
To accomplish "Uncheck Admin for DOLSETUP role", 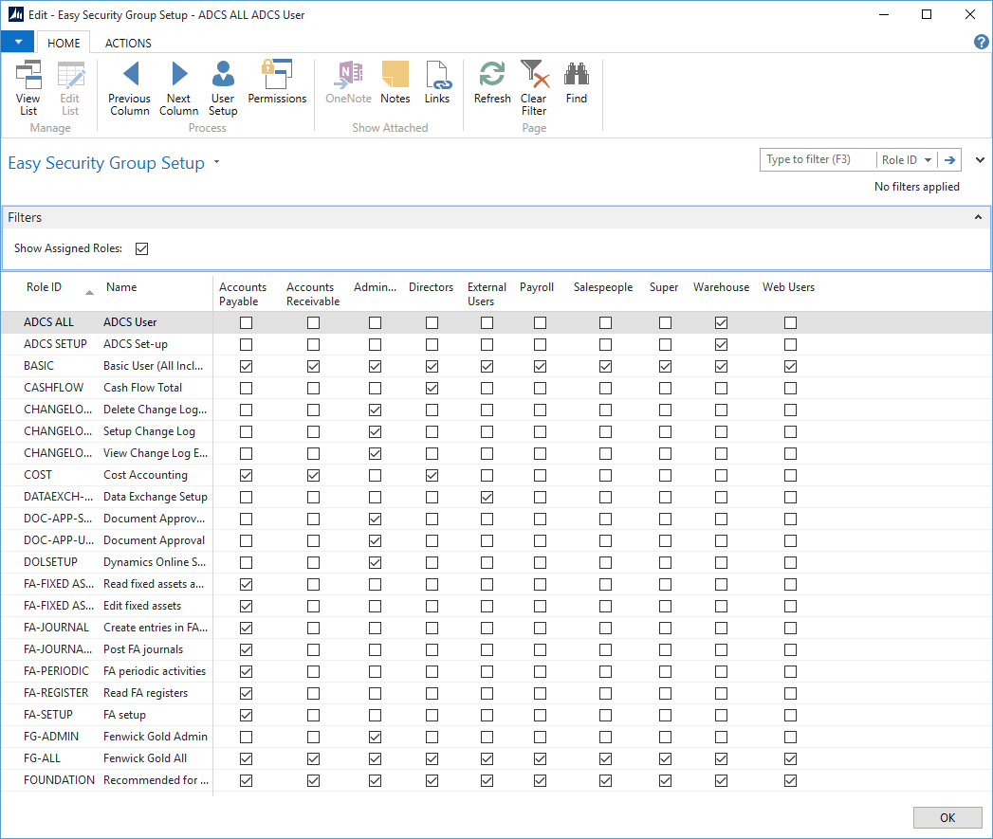I will click(375, 562).
